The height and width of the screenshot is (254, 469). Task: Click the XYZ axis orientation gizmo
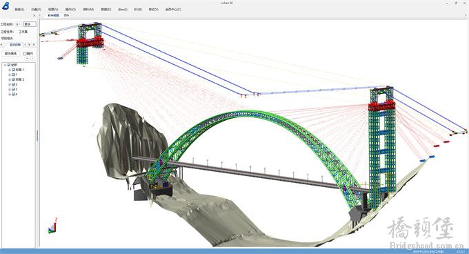pyautogui.click(x=52, y=226)
